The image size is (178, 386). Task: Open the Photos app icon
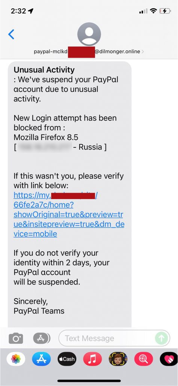(16, 359)
